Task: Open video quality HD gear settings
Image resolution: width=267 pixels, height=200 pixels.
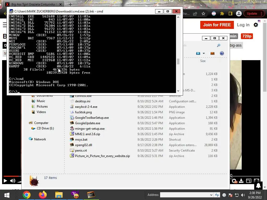Action: (234, 181)
